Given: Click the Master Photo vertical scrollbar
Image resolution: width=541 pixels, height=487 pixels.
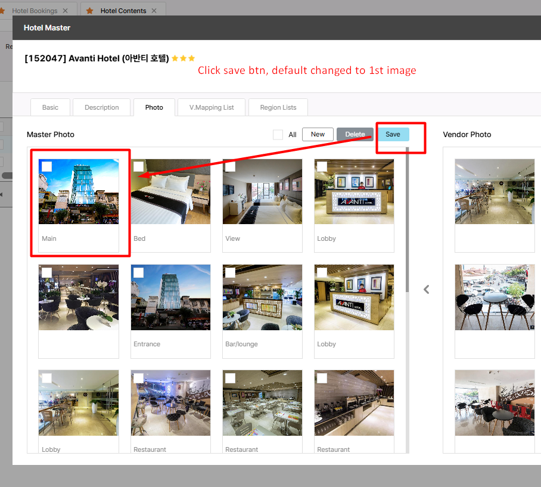Looking at the screenshot, I should pos(407,221).
